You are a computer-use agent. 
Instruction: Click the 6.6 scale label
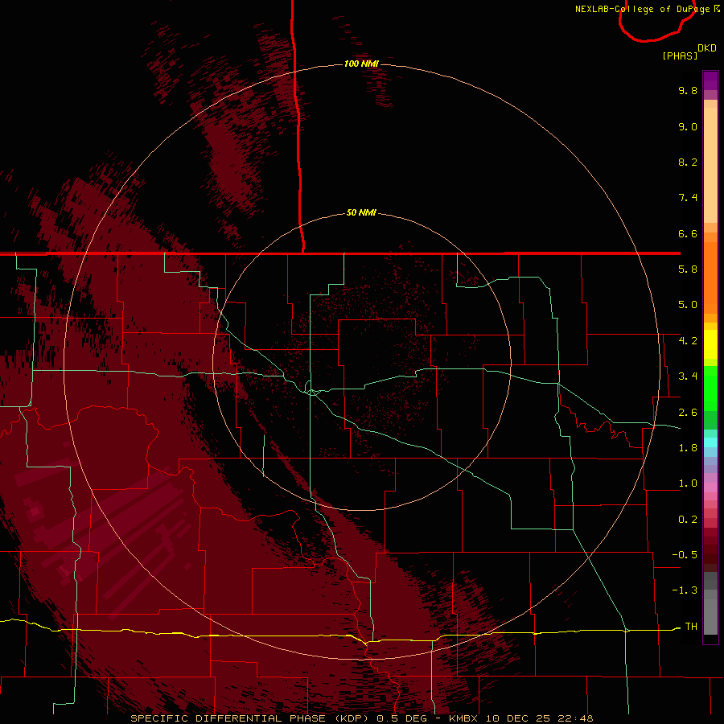click(688, 233)
